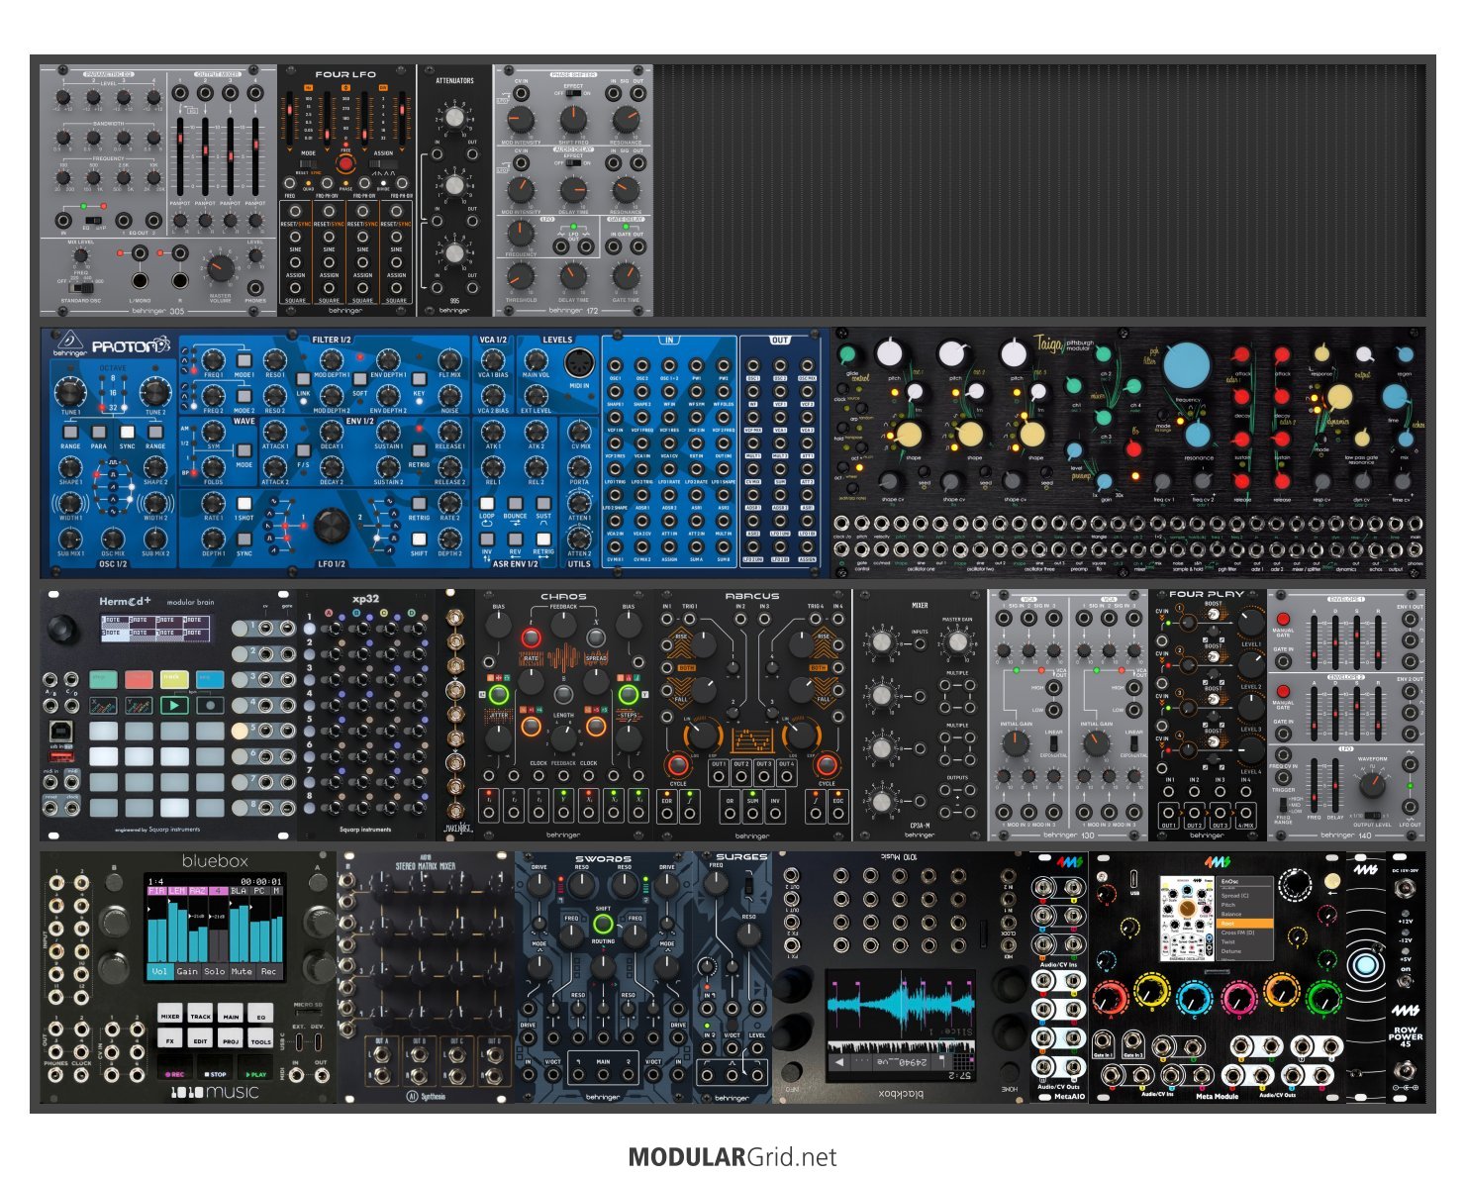Click the yellow B knob on Meta Module
Viewport: 1466px width, 1178px height.
point(1152,993)
